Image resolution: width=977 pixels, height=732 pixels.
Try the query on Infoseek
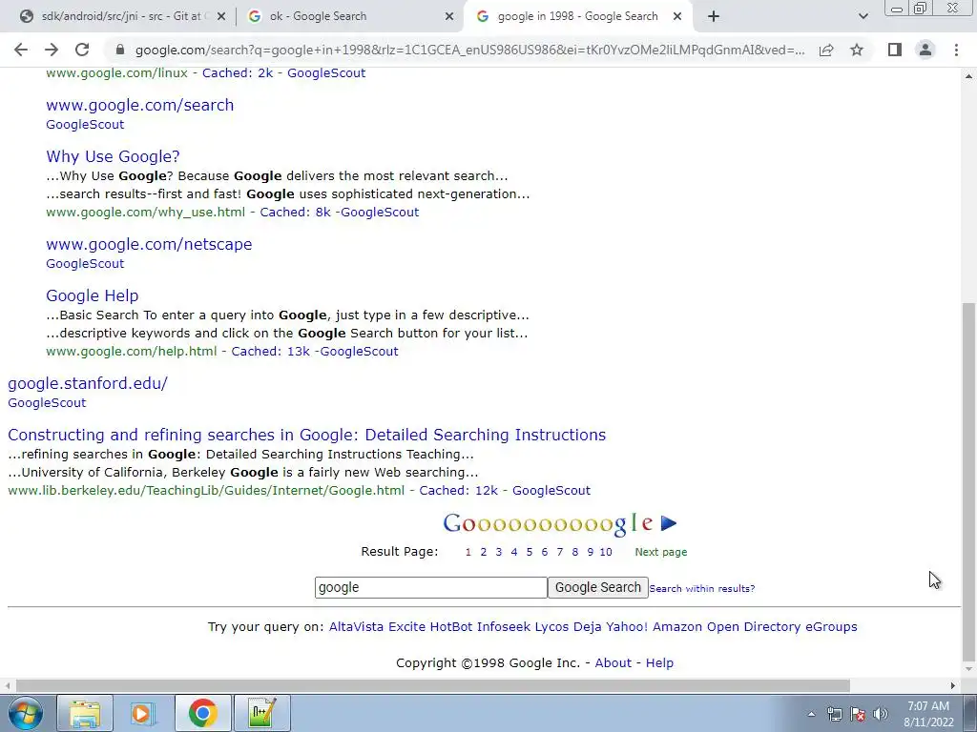pyautogui.click(x=504, y=627)
